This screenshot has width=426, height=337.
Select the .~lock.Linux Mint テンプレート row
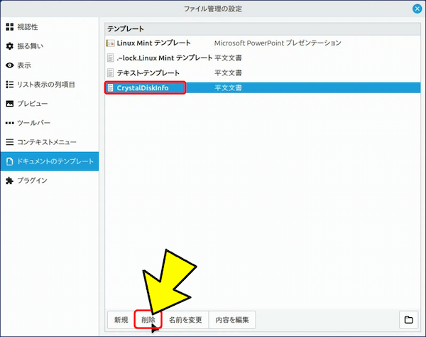(263, 58)
